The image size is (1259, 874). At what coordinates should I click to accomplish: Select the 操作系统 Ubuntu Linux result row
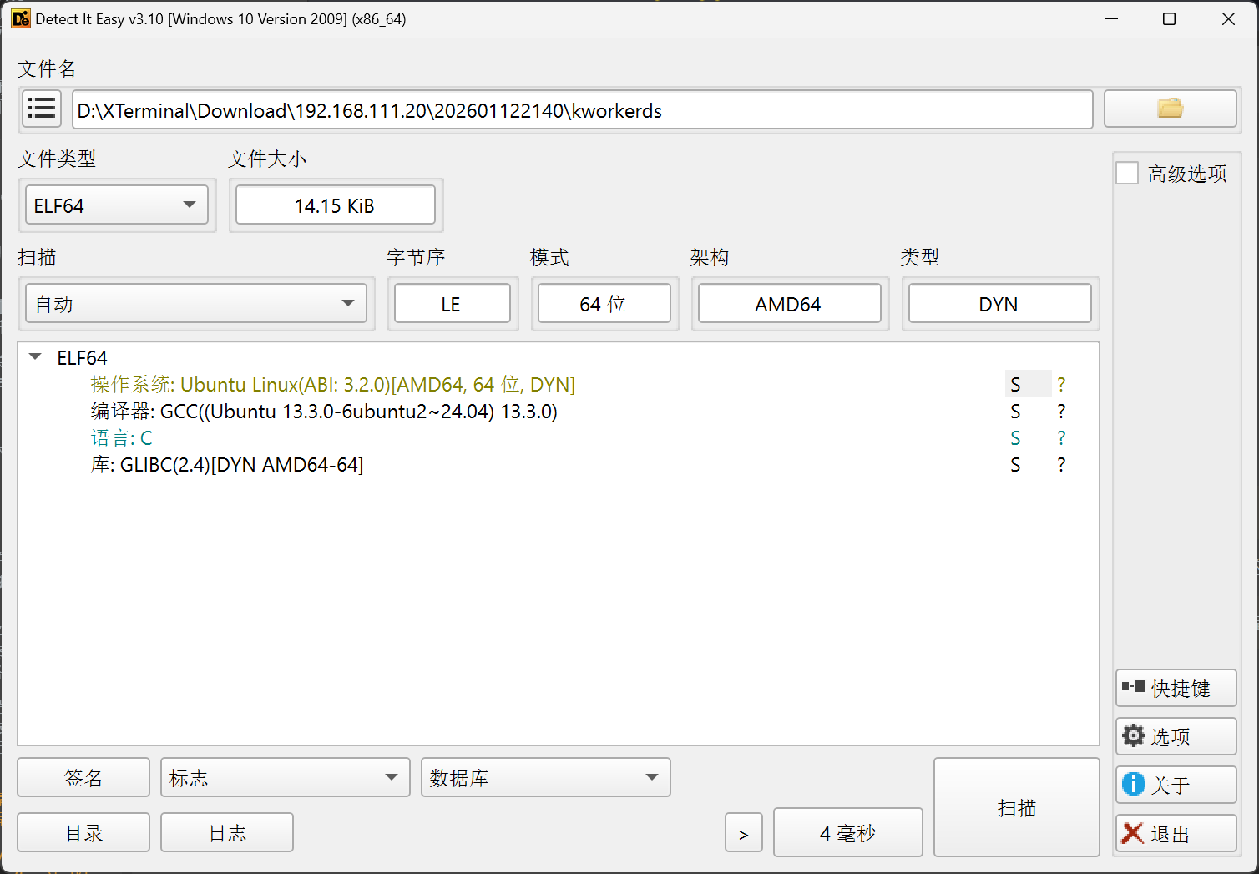coord(332,385)
